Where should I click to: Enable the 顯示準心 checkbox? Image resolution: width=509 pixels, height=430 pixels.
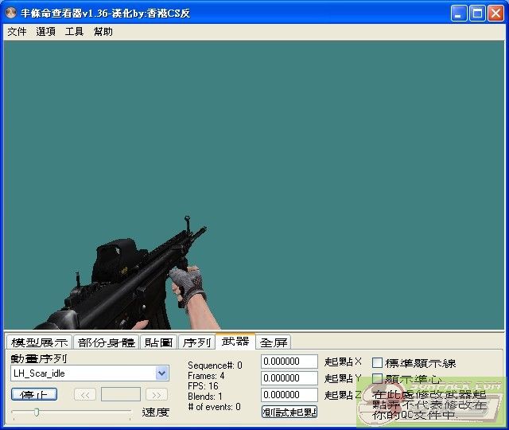tap(377, 378)
